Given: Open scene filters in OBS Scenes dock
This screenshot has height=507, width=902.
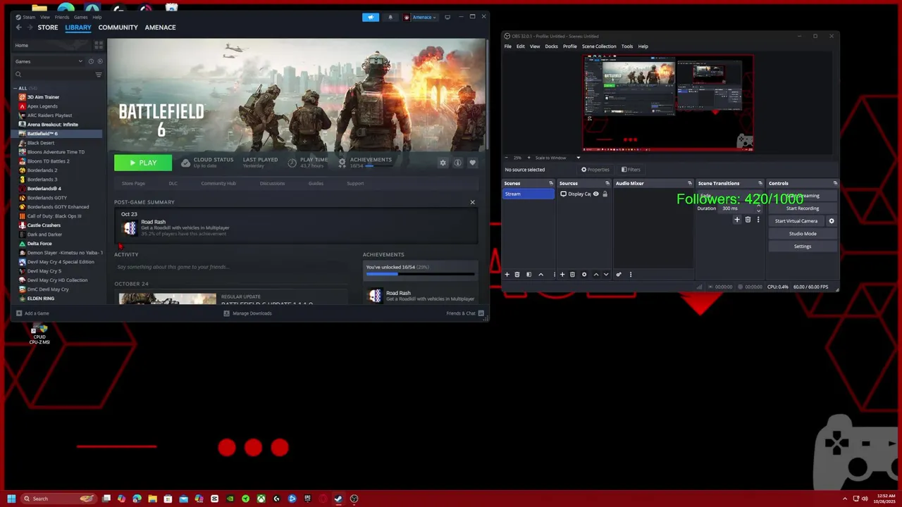Looking at the screenshot, I should pyautogui.click(x=529, y=275).
